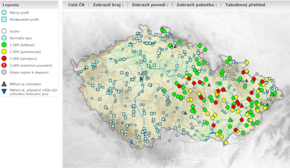Click the 'Měření je ovlivněno' legend label

(25, 84)
